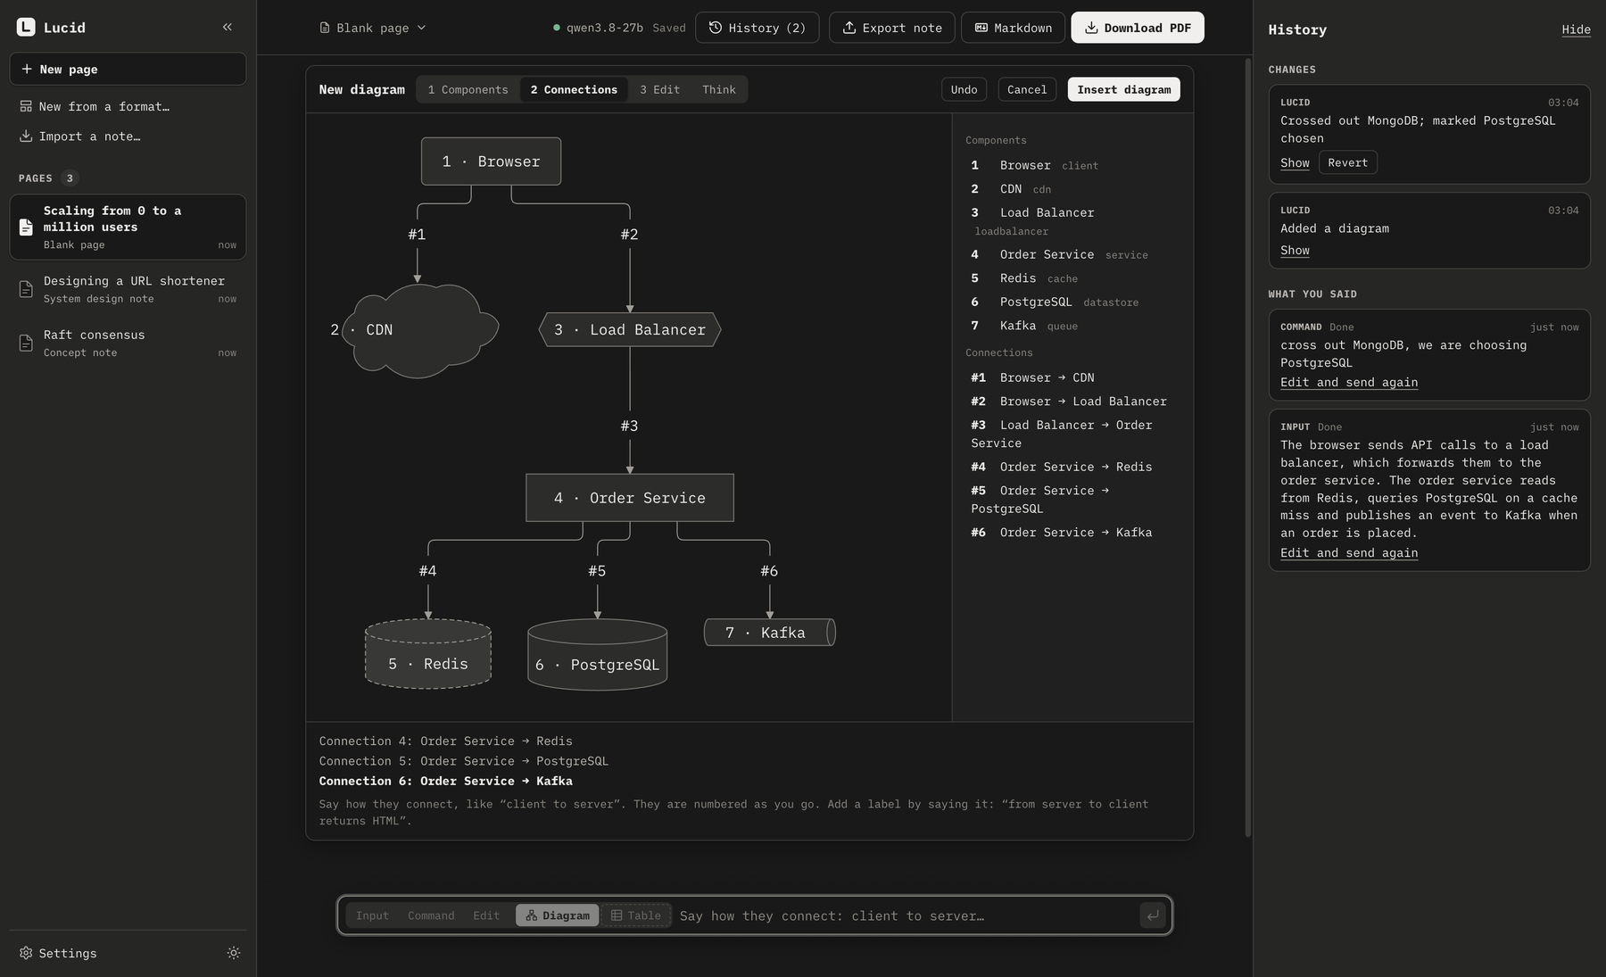The height and width of the screenshot is (977, 1606).
Task: Click connection label #1 in diagram
Action: click(x=417, y=234)
